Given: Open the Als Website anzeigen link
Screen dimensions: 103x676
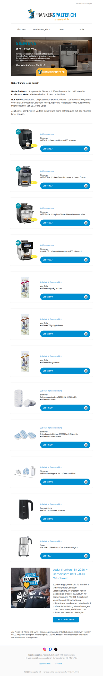Looking at the screenshot, I should click(84, 3).
